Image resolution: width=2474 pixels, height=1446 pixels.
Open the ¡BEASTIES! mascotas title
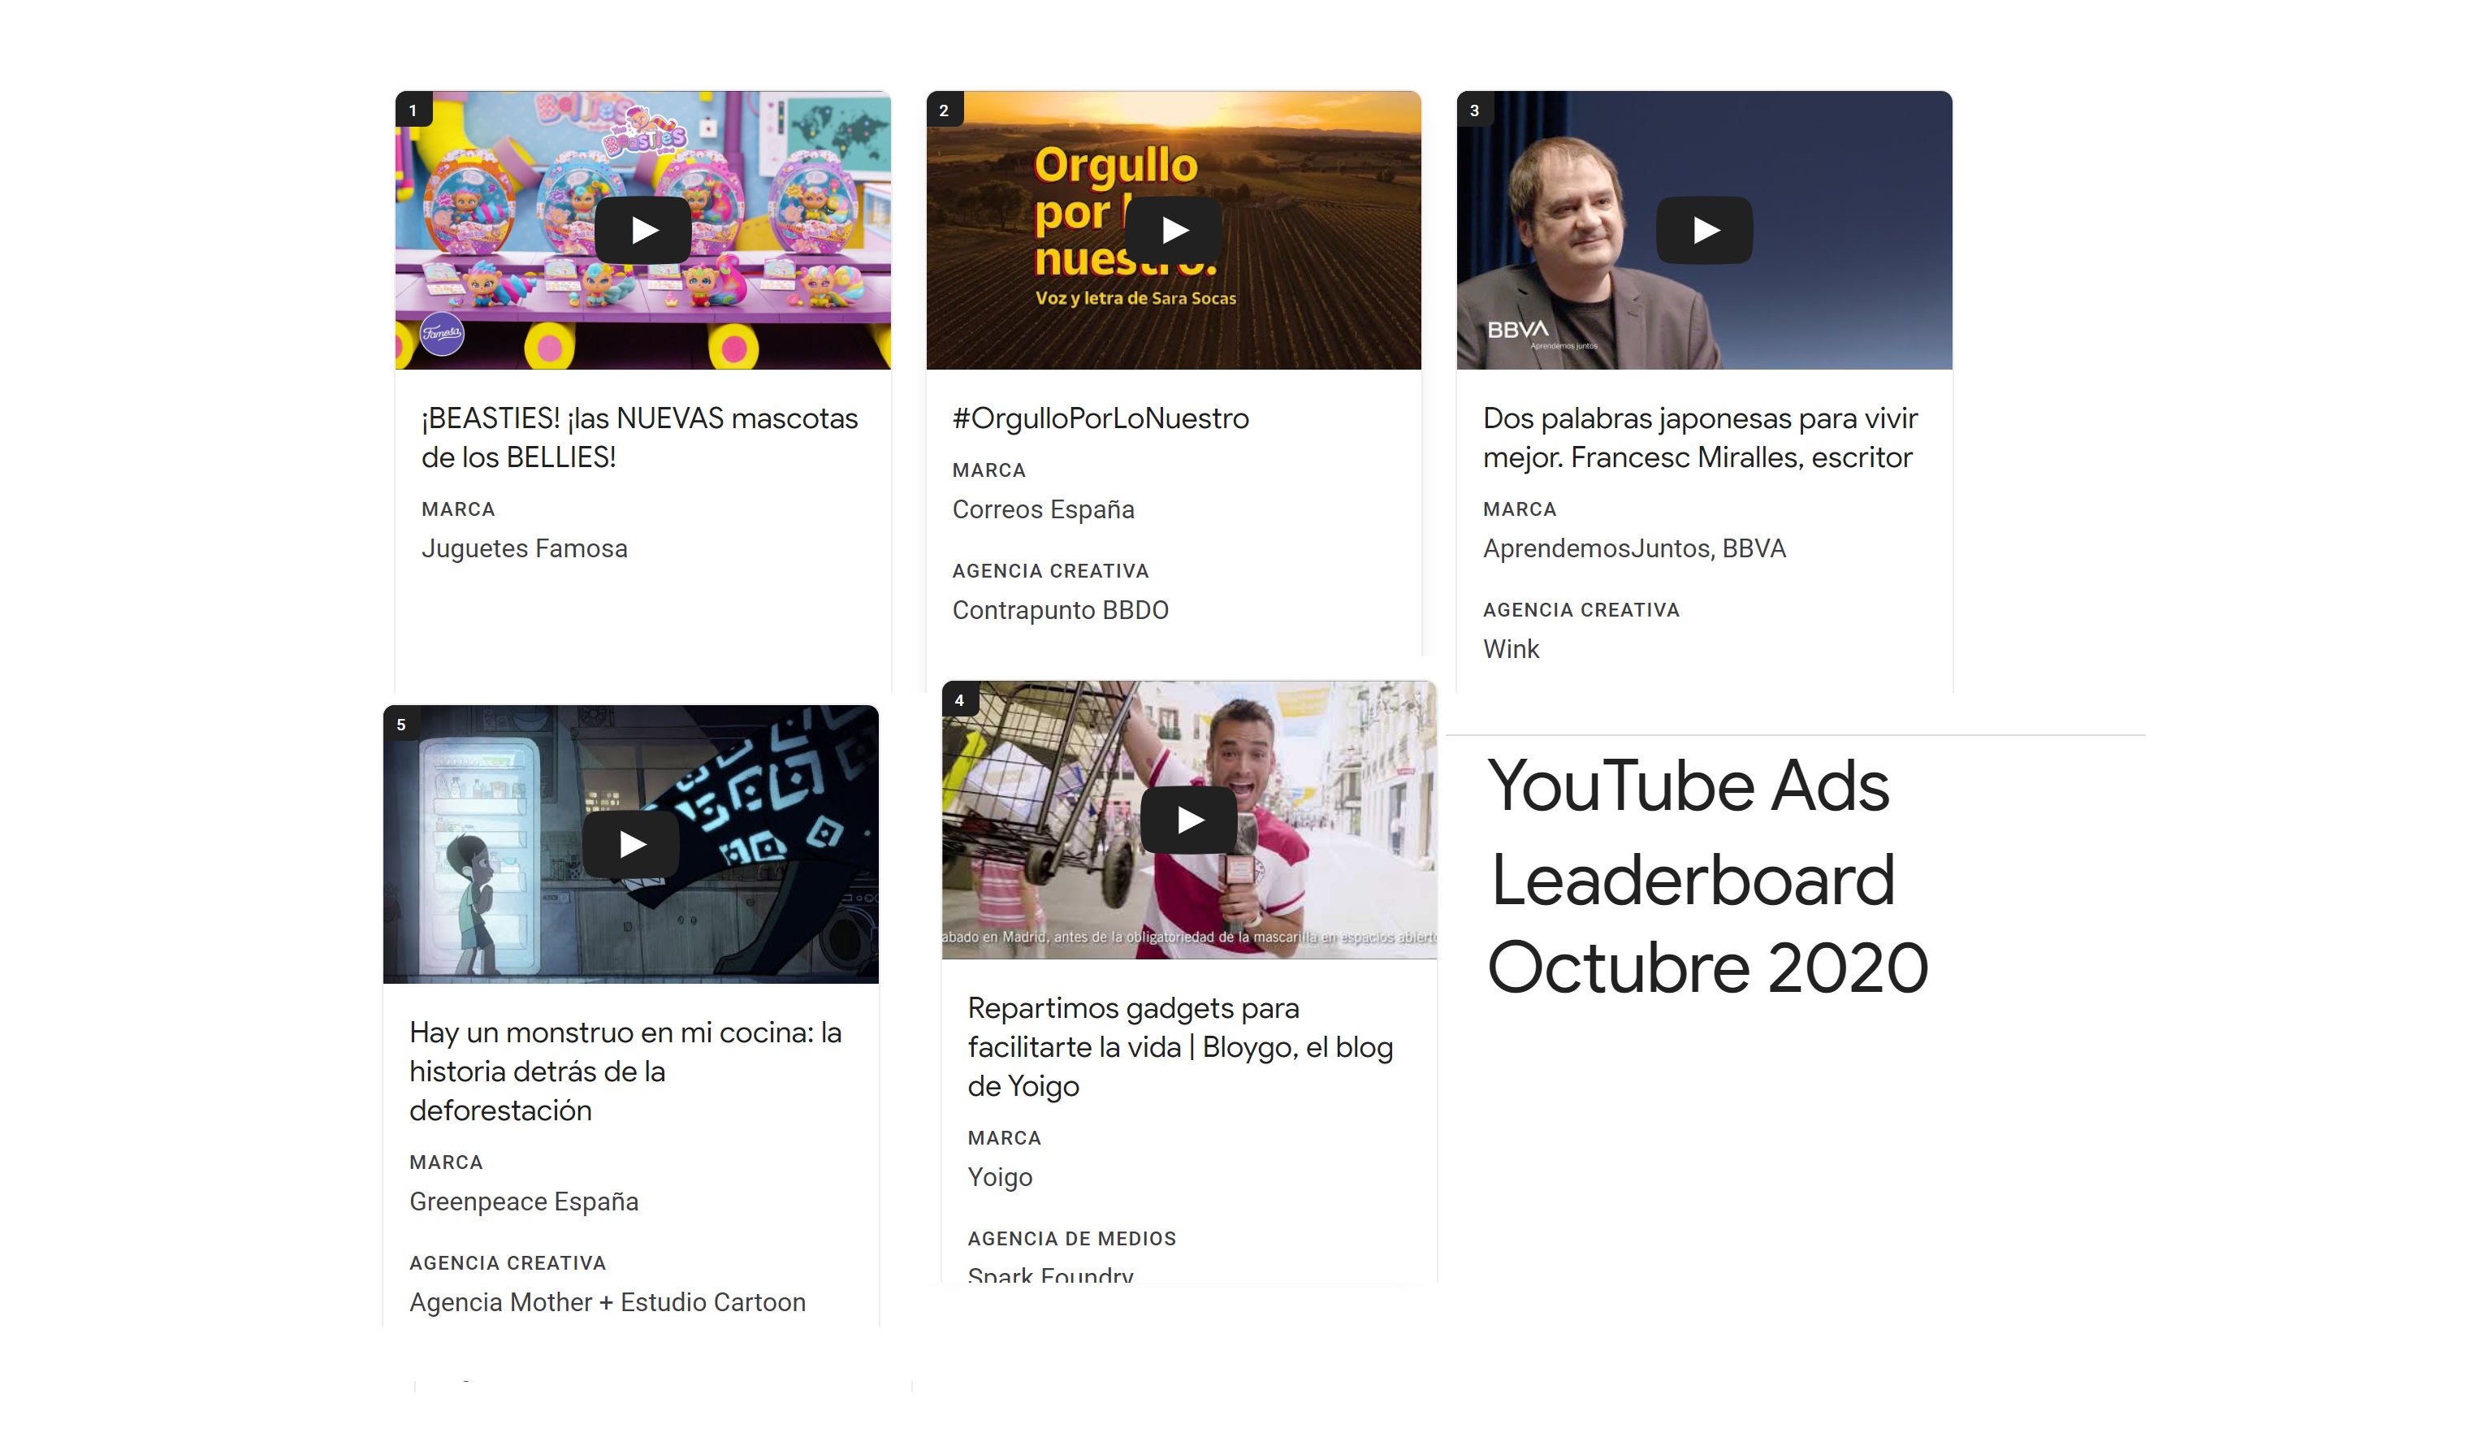coord(639,438)
